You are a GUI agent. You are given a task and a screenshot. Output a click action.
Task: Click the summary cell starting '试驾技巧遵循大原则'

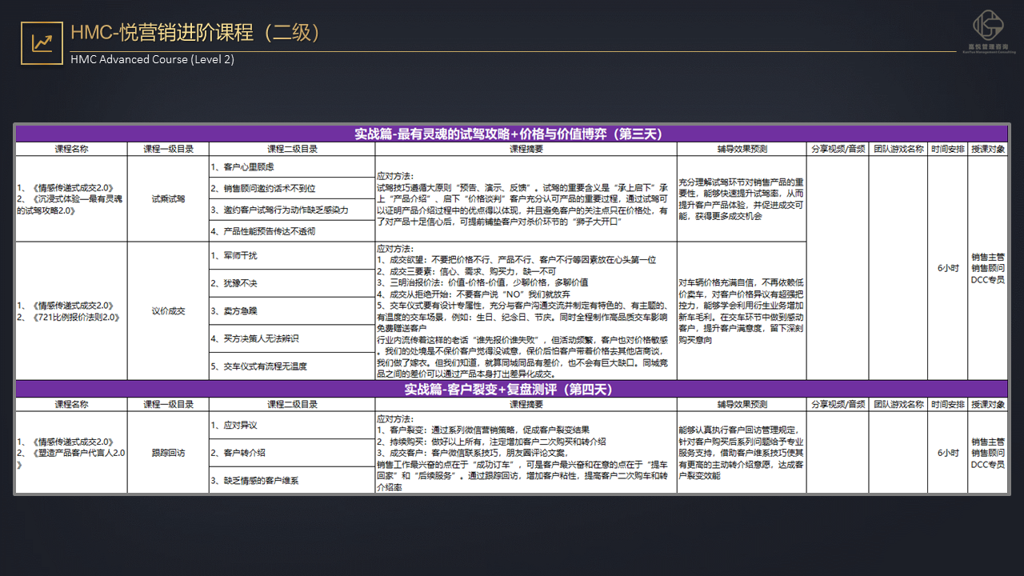pyautogui.click(x=526, y=198)
